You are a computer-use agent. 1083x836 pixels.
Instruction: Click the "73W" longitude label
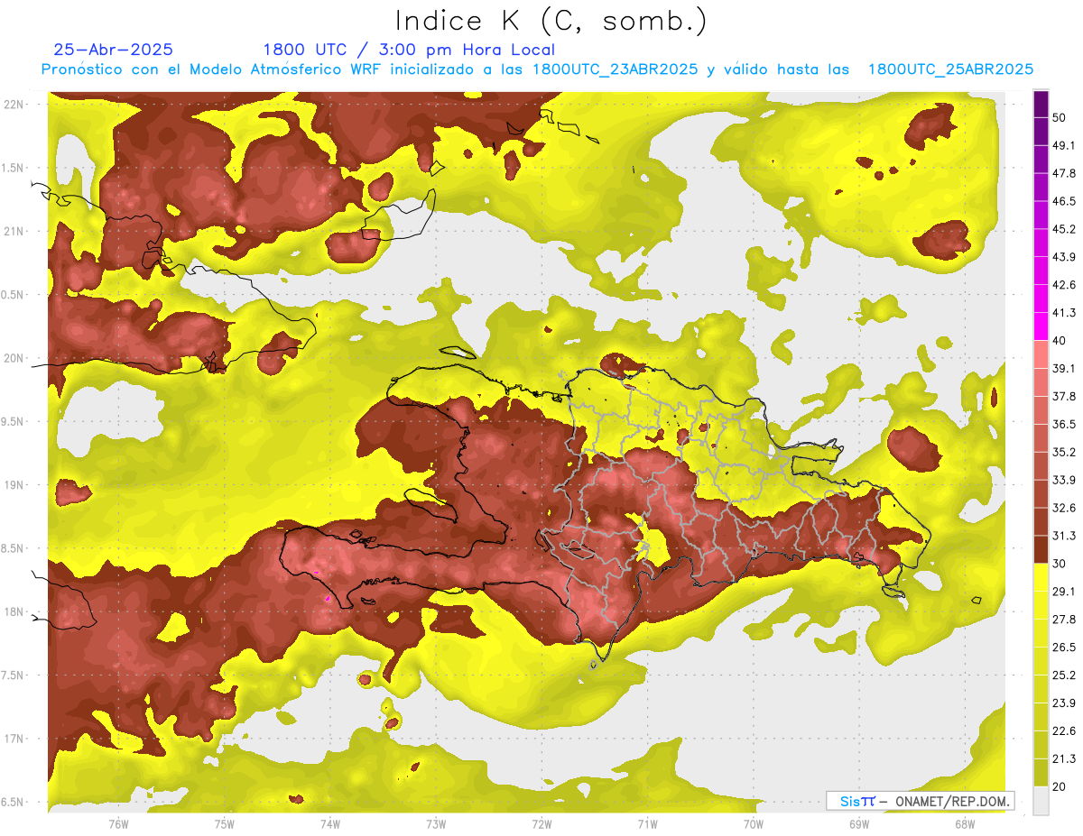(436, 823)
